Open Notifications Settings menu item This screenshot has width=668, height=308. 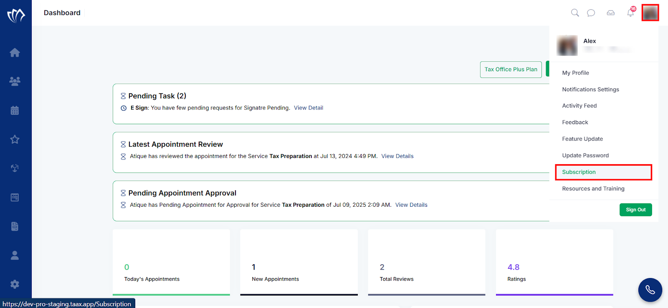(x=590, y=90)
